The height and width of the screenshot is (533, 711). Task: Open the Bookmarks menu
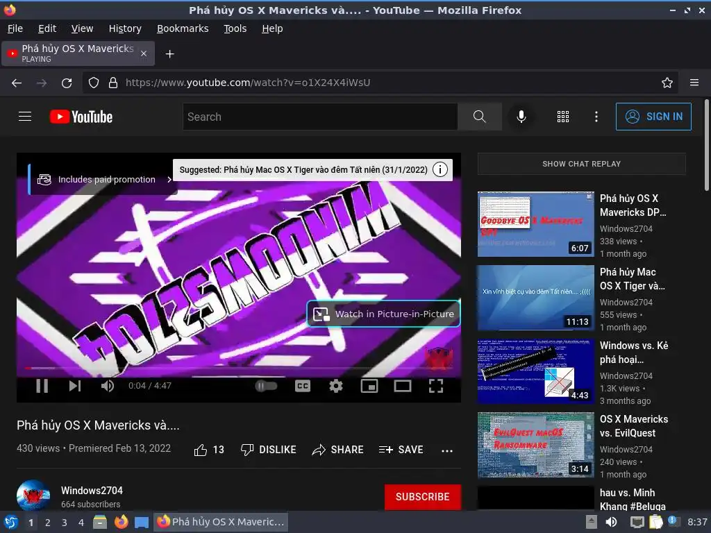(x=183, y=28)
